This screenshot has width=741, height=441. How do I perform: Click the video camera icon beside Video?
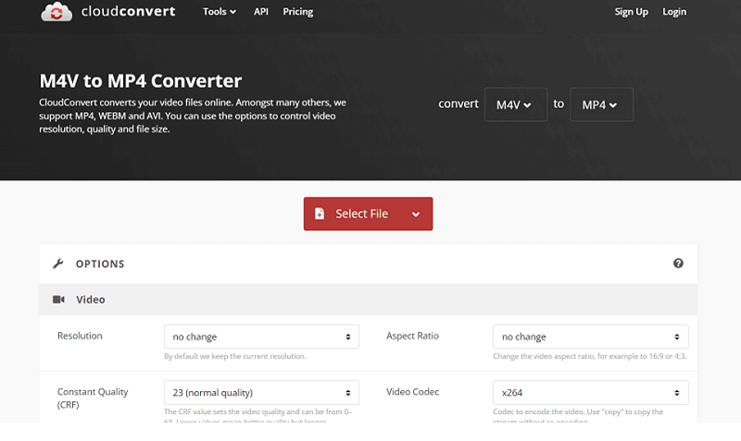(58, 300)
